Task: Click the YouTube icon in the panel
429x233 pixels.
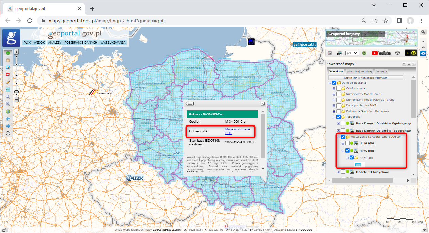Action: tap(380, 53)
